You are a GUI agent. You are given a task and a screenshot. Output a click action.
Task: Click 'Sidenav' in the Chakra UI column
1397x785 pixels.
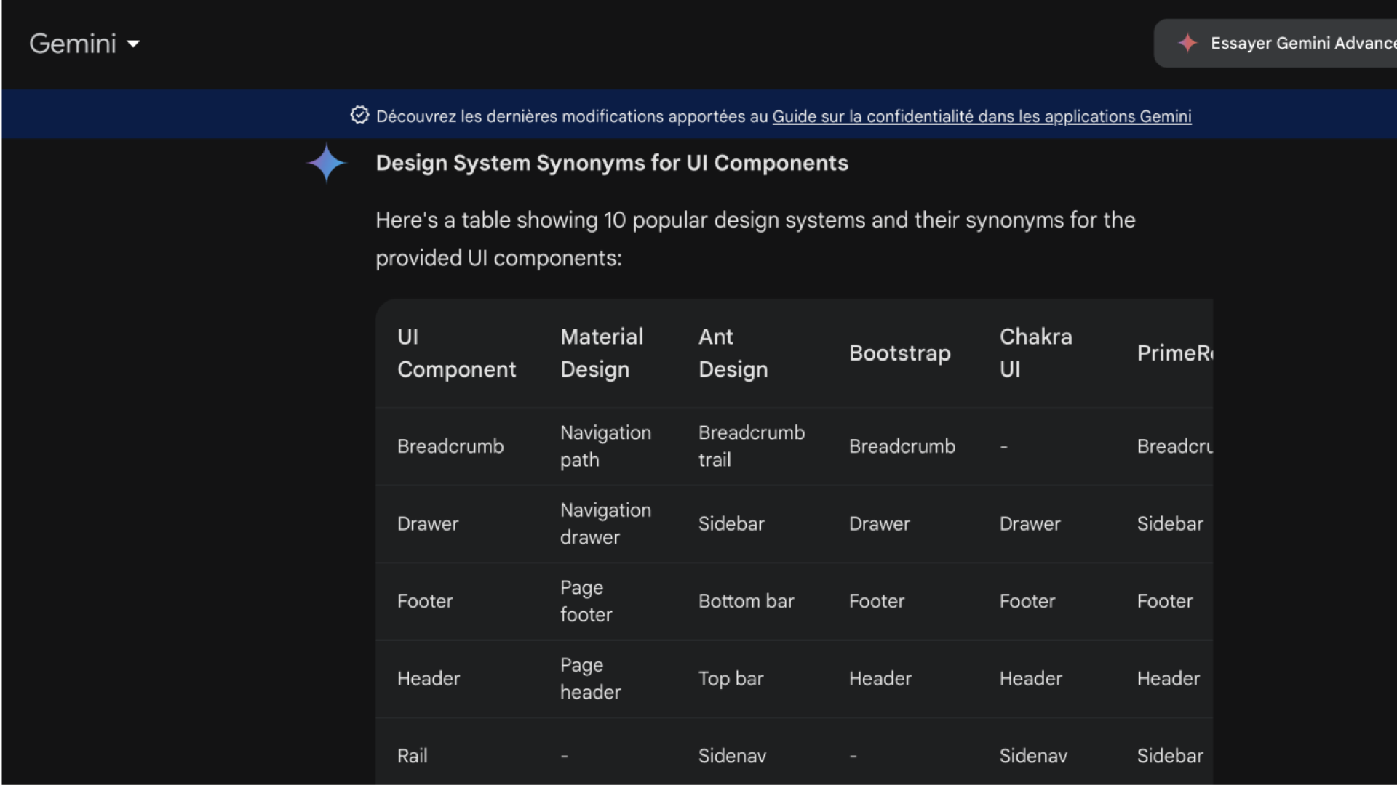[x=1033, y=756]
